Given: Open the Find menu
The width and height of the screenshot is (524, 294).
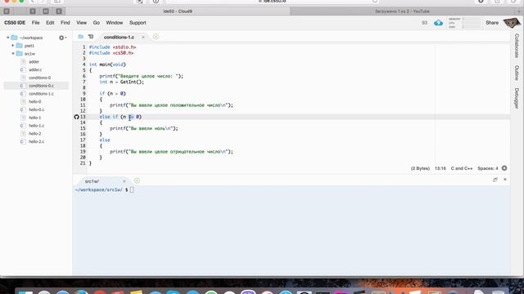Looking at the screenshot, I should [x=65, y=23].
